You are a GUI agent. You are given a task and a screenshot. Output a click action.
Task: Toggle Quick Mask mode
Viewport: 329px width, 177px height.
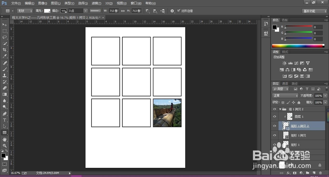coord(4,164)
